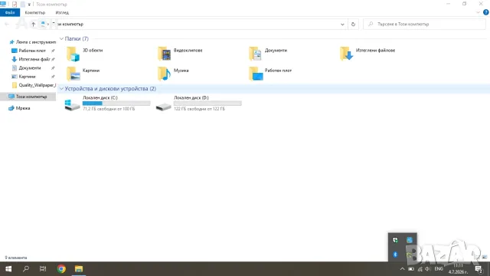Launch Google Chrome from taskbar
The height and width of the screenshot is (276, 490).
click(x=61, y=269)
